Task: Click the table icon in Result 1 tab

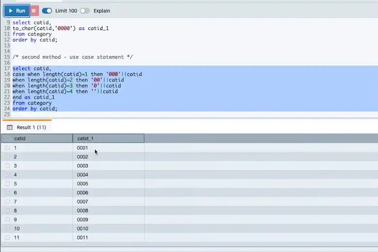Action: tap(10, 127)
